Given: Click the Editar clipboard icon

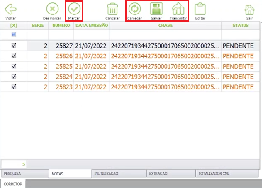Looking at the screenshot, I should pos(200,9).
